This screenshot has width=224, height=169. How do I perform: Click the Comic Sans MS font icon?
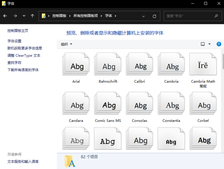pyautogui.click(x=108, y=104)
